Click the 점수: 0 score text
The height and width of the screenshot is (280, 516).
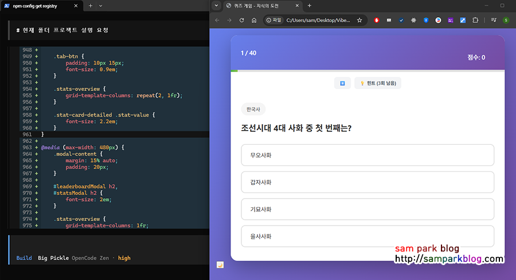476,57
